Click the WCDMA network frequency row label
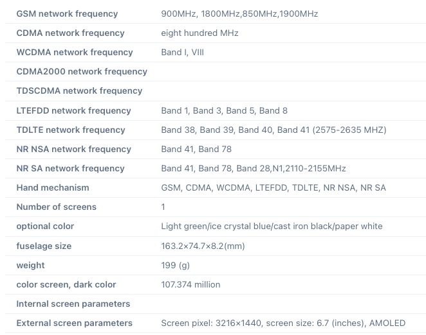The width and height of the screenshot is (426, 335). coord(75,52)
